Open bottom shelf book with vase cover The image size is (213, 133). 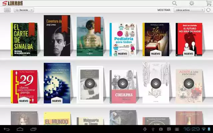[189, 118]
